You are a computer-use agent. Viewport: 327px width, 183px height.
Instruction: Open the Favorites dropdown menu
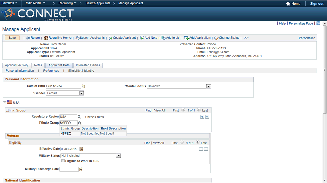point(9,3)
